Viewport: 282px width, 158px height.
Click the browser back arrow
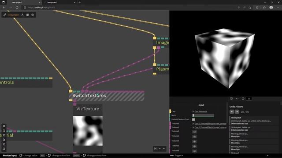pyautogui.click(x=4, y=7)
